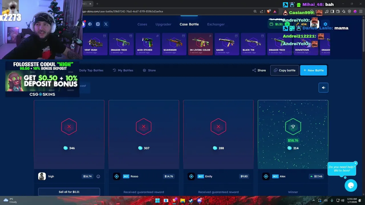Open Task View on the taskbar

click(166, 200)
